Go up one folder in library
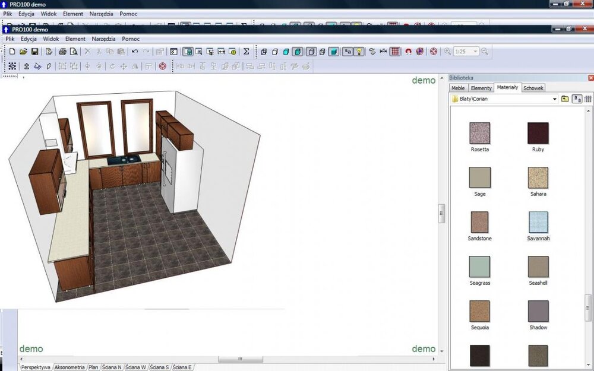The height and width of the screenshot is (371, 594). point(565,99)
